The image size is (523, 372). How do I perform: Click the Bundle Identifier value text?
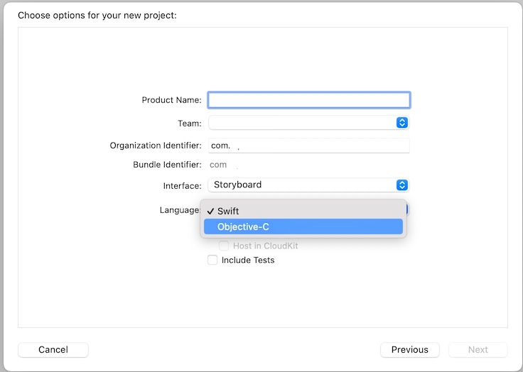click(219, 165)
